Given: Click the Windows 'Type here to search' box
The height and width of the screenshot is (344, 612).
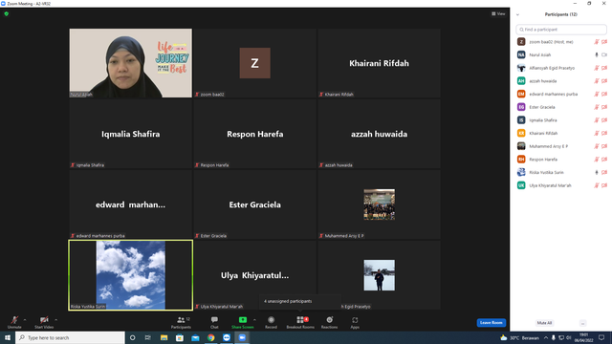Looking at the screenshot, I should (x=70, y=337).
